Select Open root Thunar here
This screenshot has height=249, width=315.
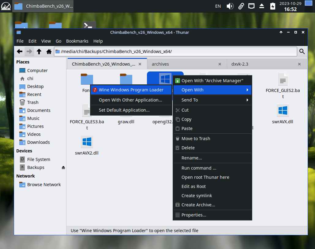[x=212, y=177]
